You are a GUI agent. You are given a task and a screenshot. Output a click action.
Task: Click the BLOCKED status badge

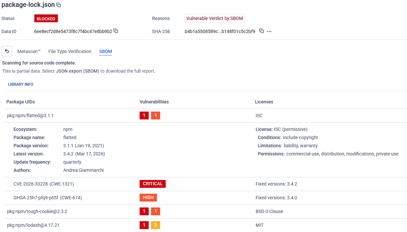(x=46, y=19)
